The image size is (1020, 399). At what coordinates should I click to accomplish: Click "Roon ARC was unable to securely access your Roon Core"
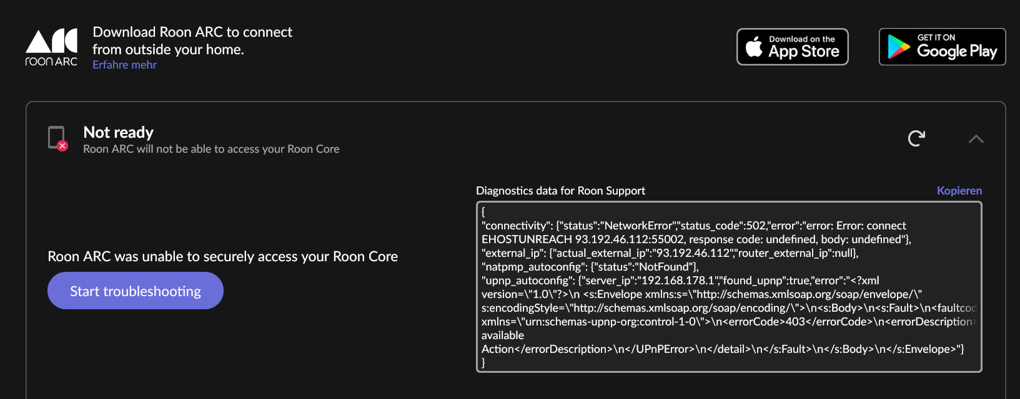point(222,256)
